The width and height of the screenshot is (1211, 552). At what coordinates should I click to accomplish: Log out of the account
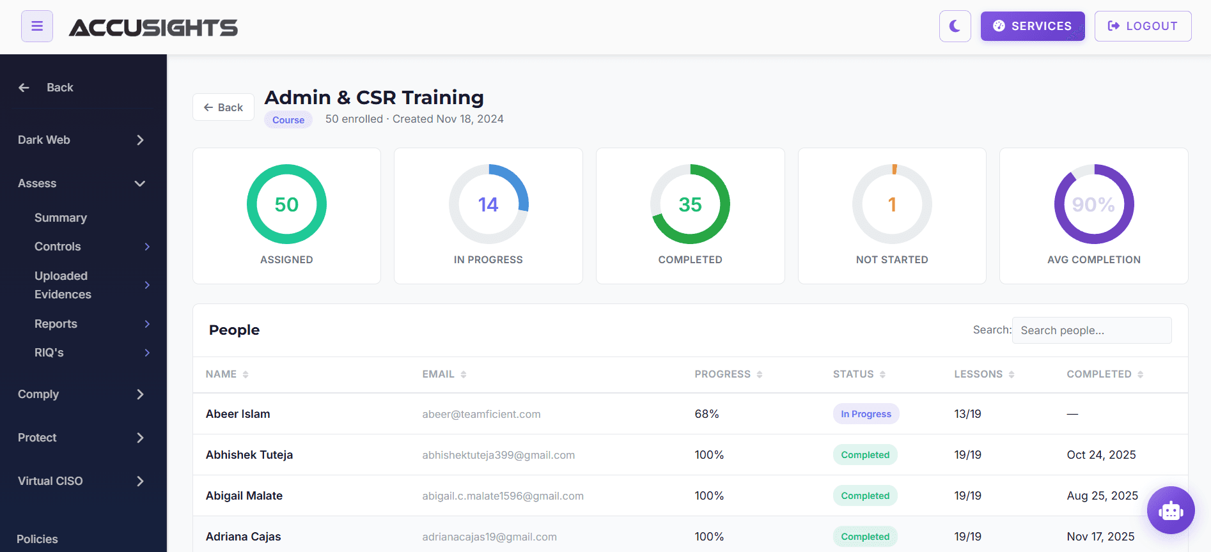coord(1143,26)
